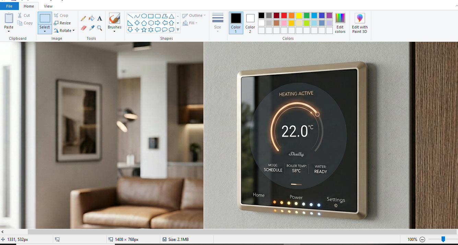Select the Eraser tool

click(x=83, y=28)
